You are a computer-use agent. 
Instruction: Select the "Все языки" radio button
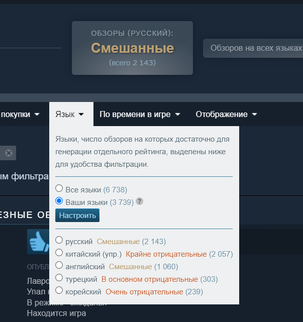point(59,188)
